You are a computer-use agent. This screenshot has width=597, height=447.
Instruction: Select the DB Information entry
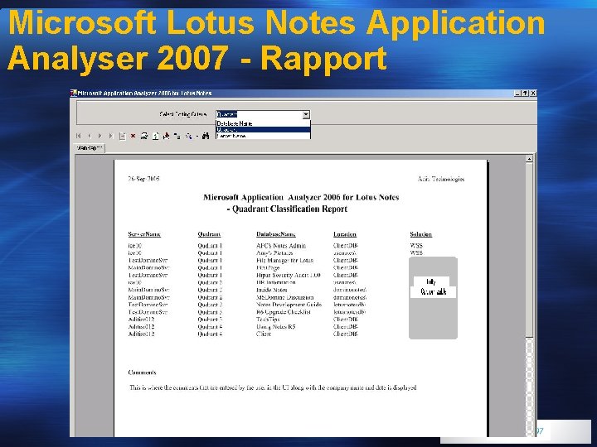tap(276, 283)
